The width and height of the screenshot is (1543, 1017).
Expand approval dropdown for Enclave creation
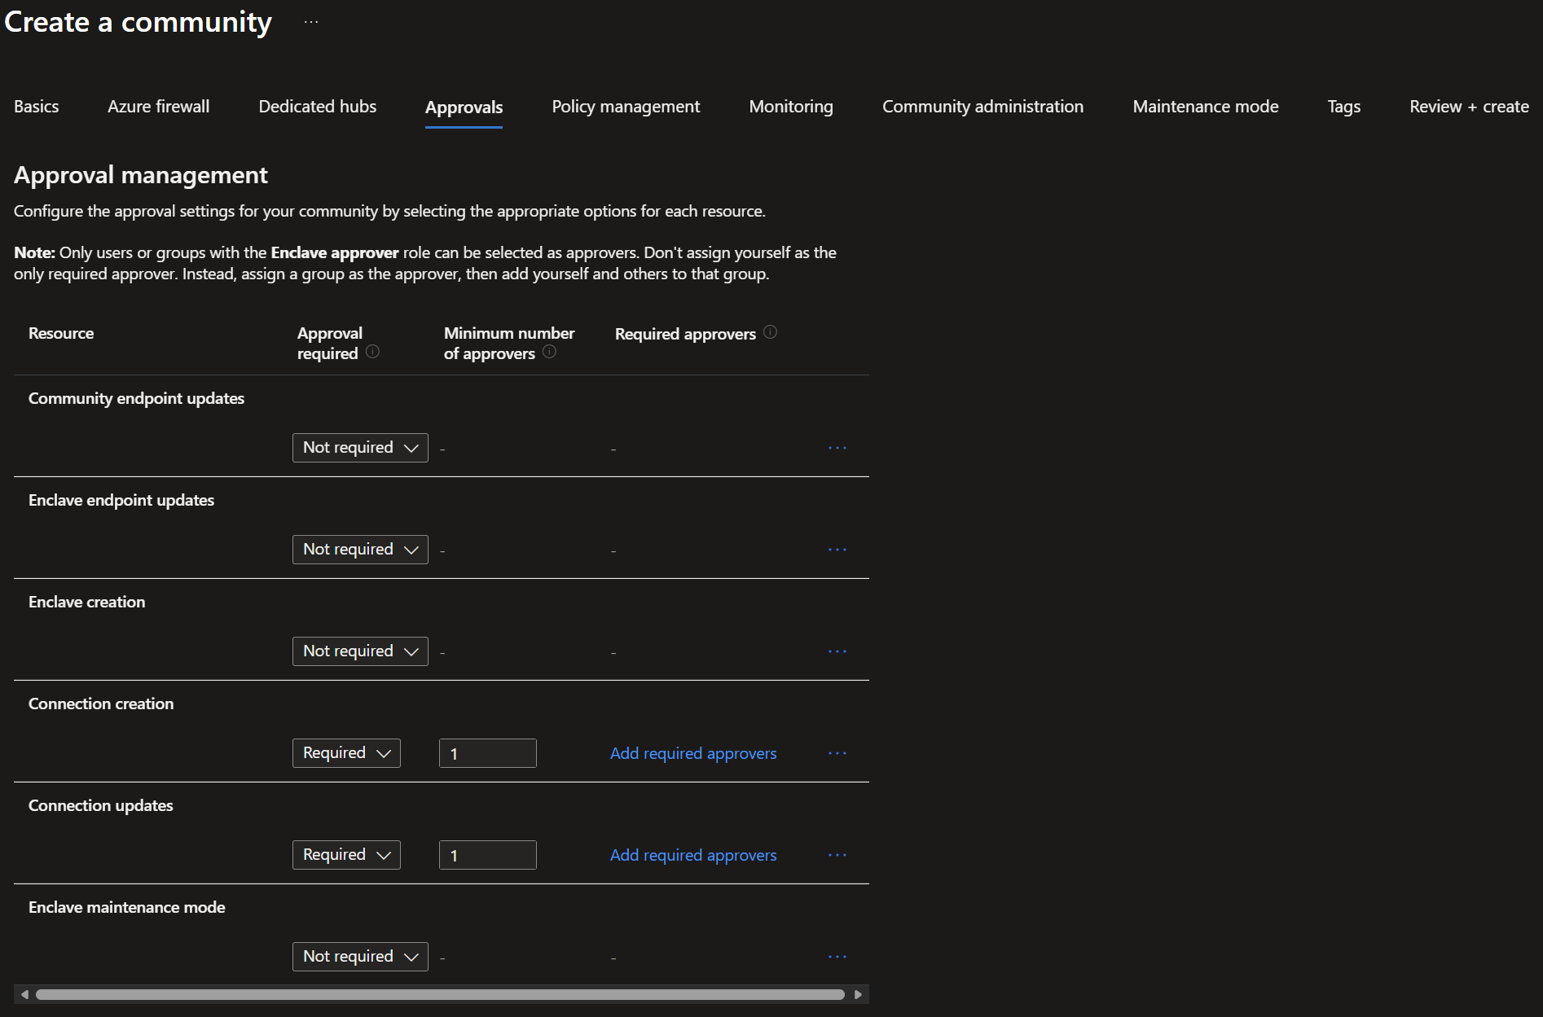click(x=360, y=651)
